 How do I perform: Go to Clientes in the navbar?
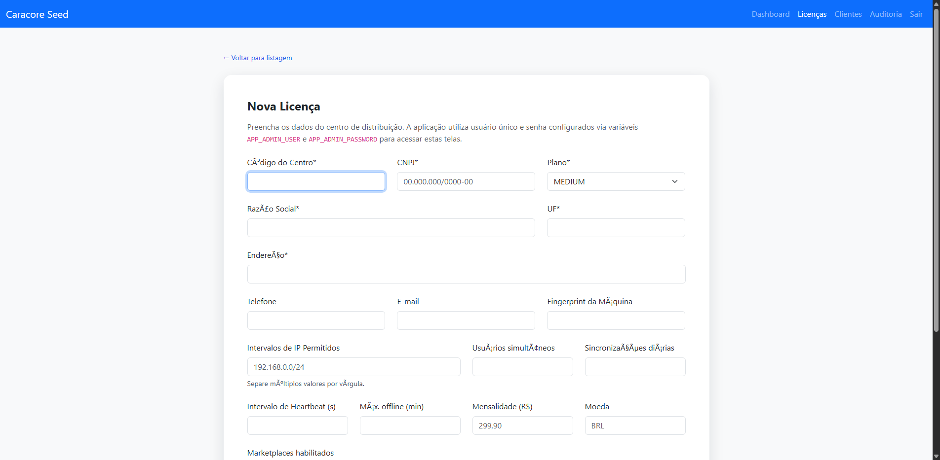click(x=848, y=14)
